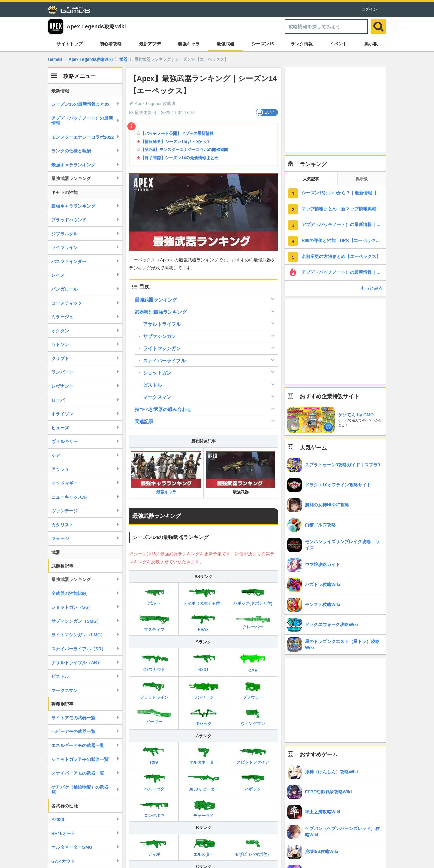Viewport: 434px width, 868px height.
Task: Click the スピットファイア weapon icon
Action: (x=253, y=751)
